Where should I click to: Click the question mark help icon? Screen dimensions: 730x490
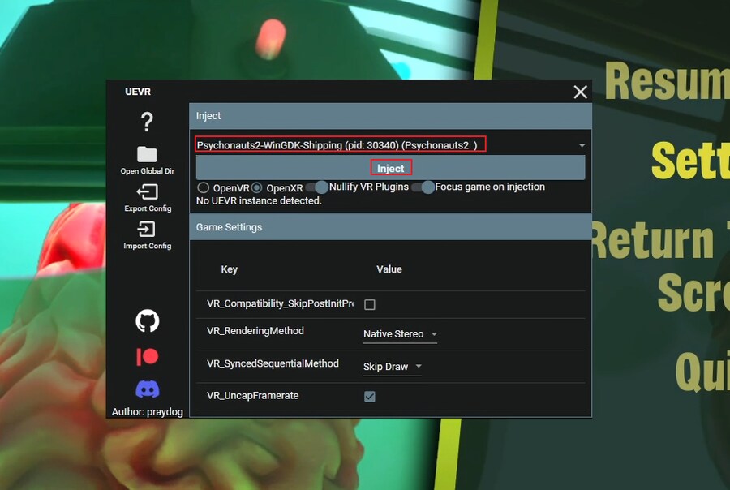click(147, 122)
